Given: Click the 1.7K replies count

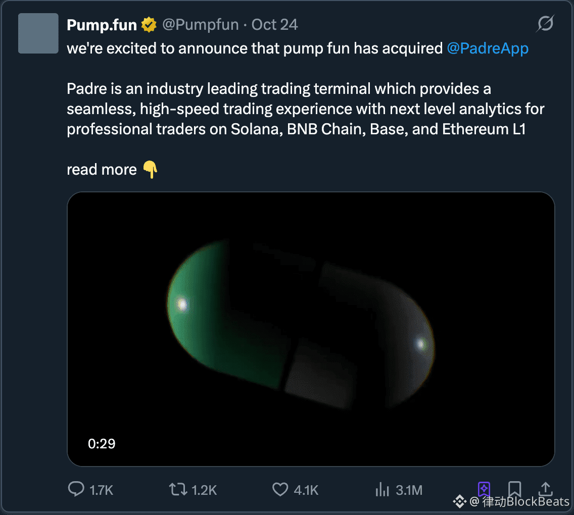Looking at the screenshot, I should 101,490.
